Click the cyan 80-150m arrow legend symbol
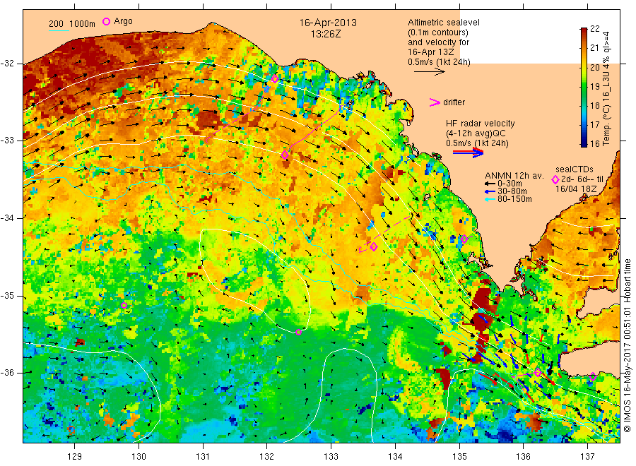The width and height of the screenshot is (636, 466). 490,199
